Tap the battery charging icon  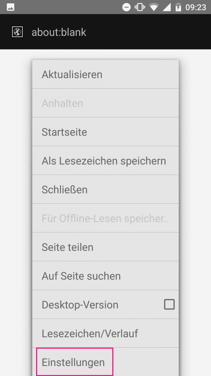click(x=178, y=7)
